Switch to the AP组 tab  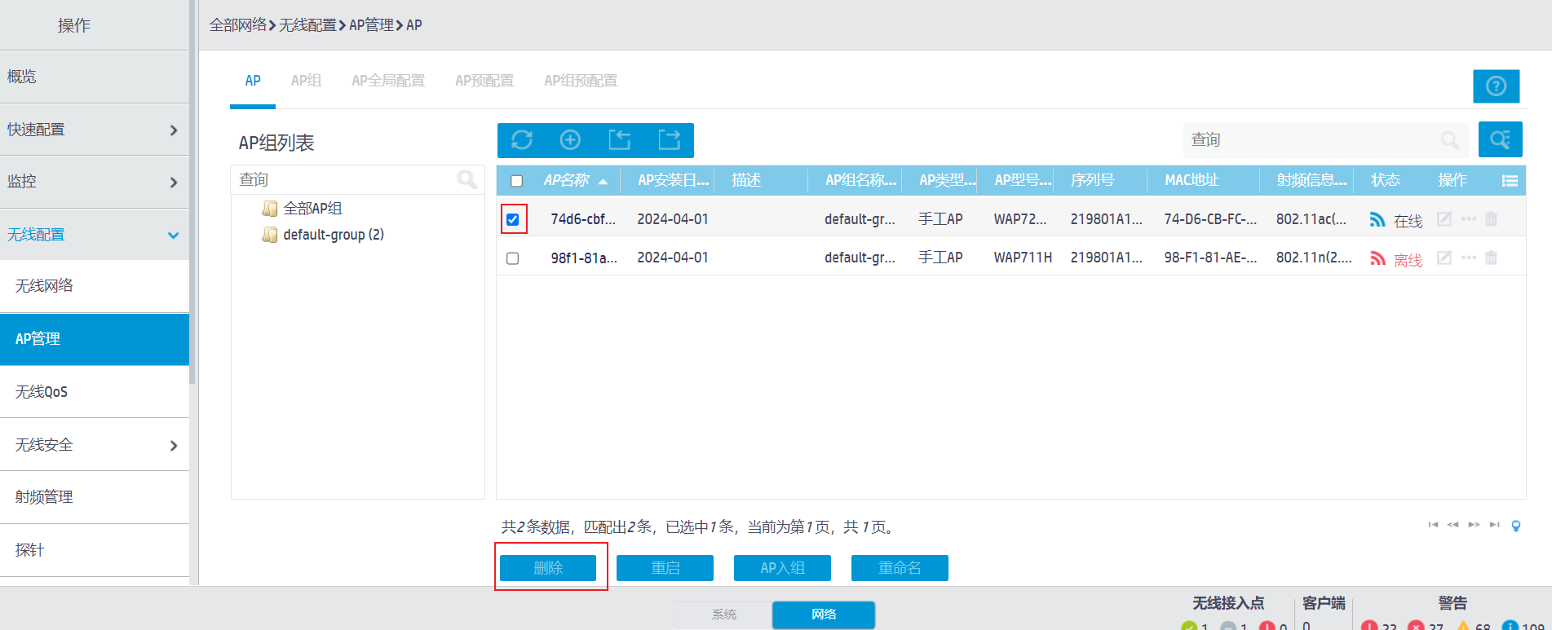coord(307,81)
